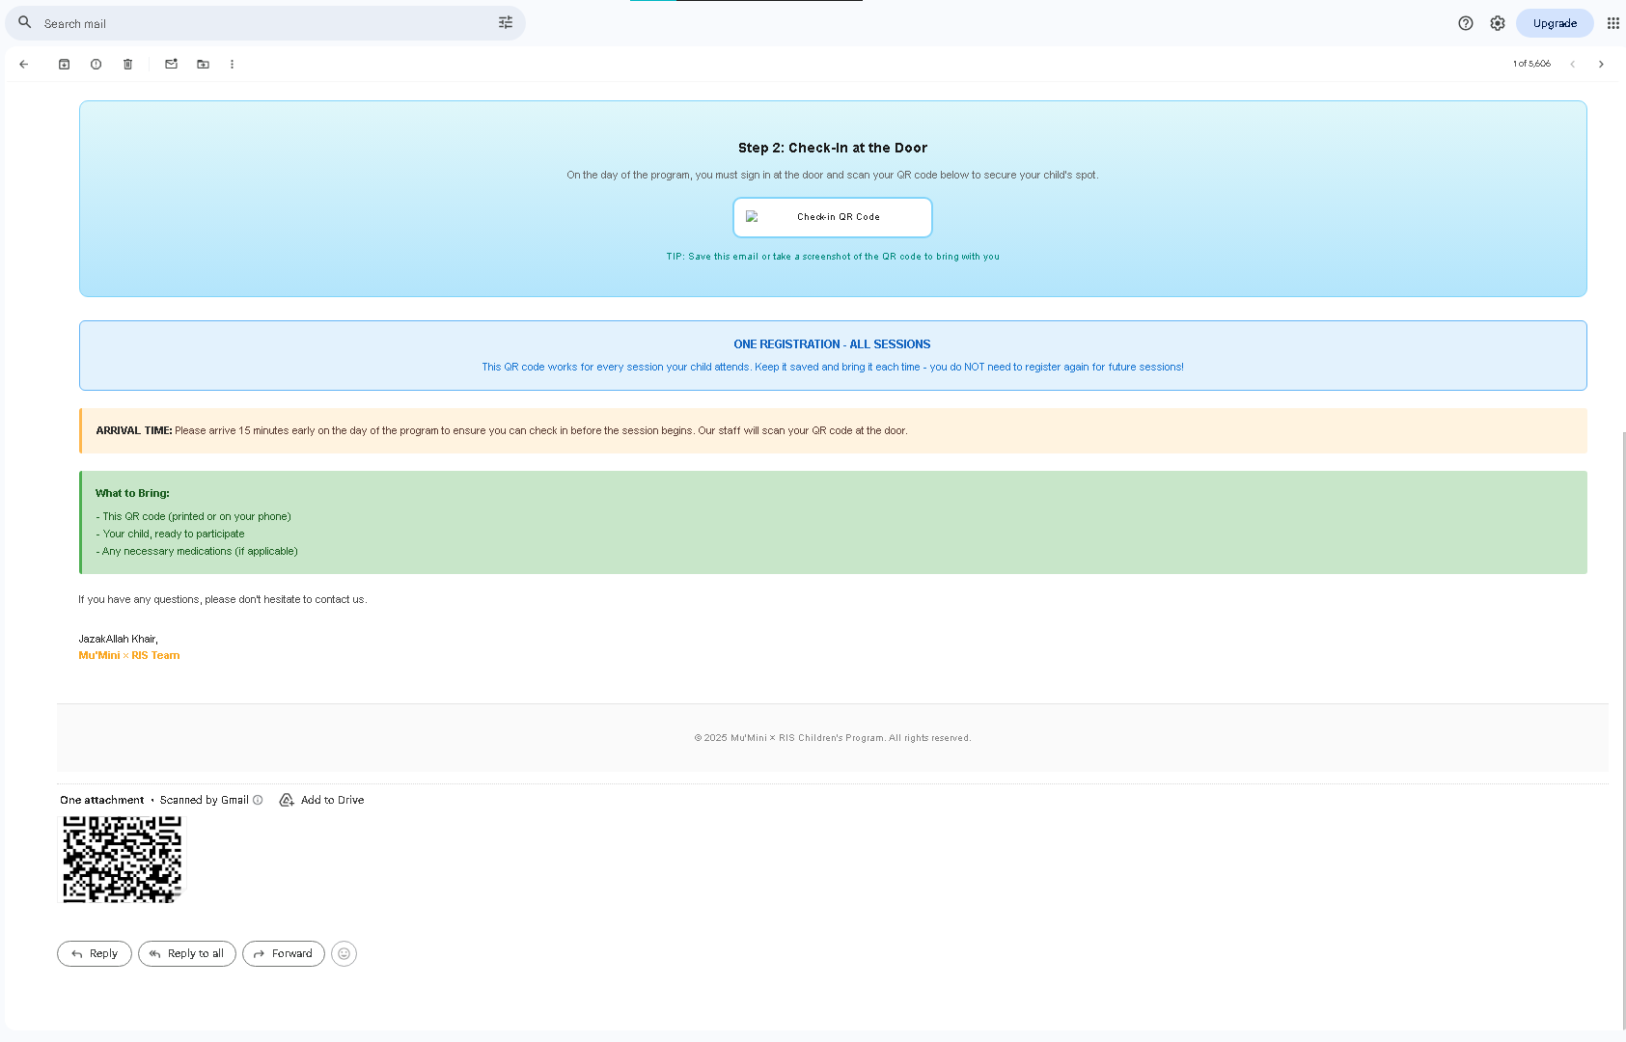Report the email as spam
Image resolution: width=1626 pixels, height=1042 pixels.
point(96,64)
